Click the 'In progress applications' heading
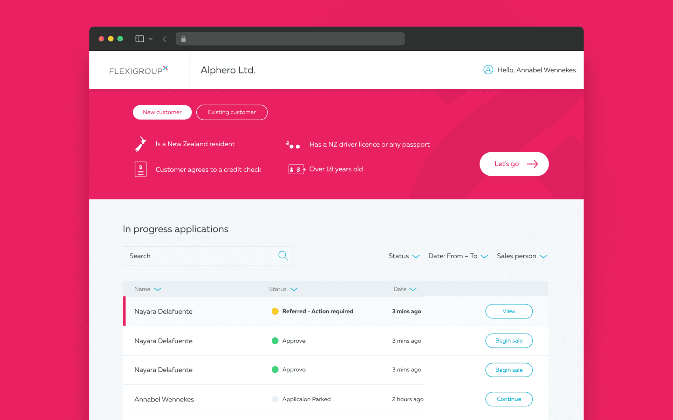Image resolution: width=673 pixels, height=420 pixels. point(176,229)
